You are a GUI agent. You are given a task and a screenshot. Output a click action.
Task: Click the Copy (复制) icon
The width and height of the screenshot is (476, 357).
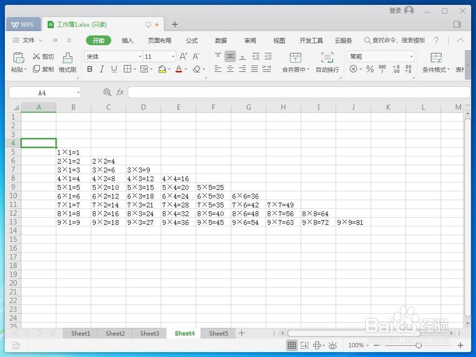(36, 69)
